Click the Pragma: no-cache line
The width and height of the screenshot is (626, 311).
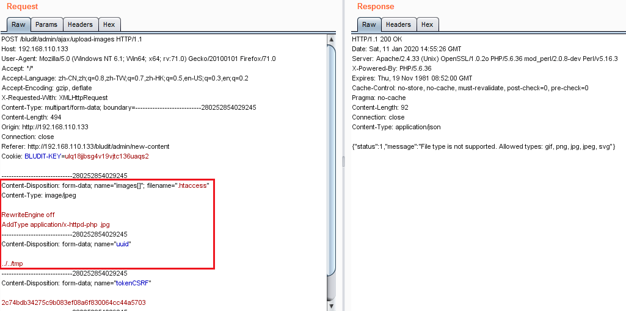point(379,98)
